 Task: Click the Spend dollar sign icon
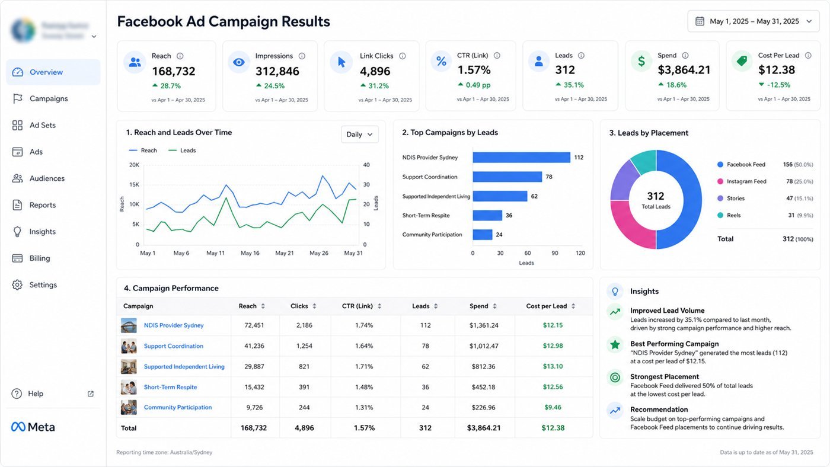click(641, 61)
